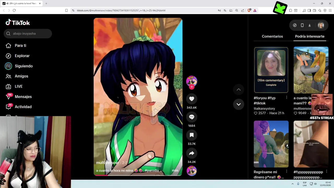Screen dimensions: 334x188
Task: Translate page using translate icon
Action: [x=225, y=10]
